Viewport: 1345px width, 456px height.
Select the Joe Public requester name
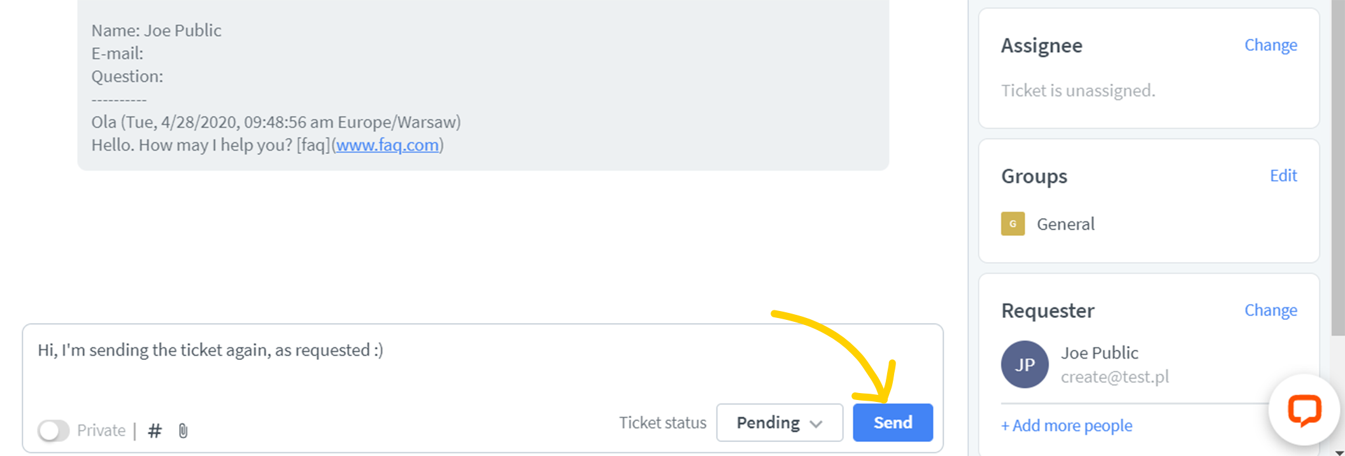point(1099,353)
